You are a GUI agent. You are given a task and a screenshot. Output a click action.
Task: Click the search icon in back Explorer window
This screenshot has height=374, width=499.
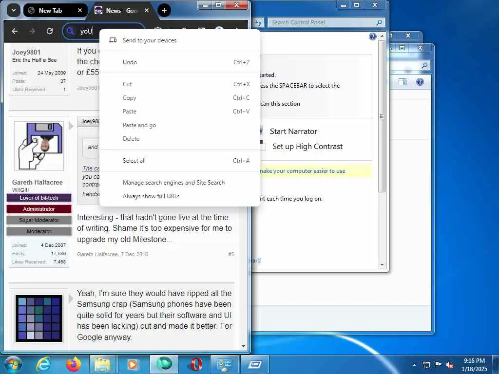point(424,66)
